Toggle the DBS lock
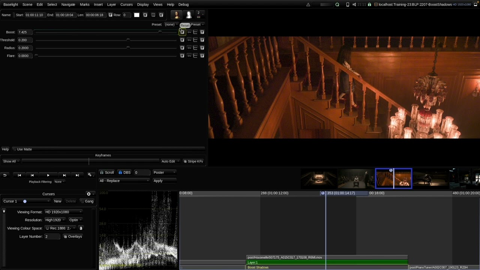 [124, 172]
